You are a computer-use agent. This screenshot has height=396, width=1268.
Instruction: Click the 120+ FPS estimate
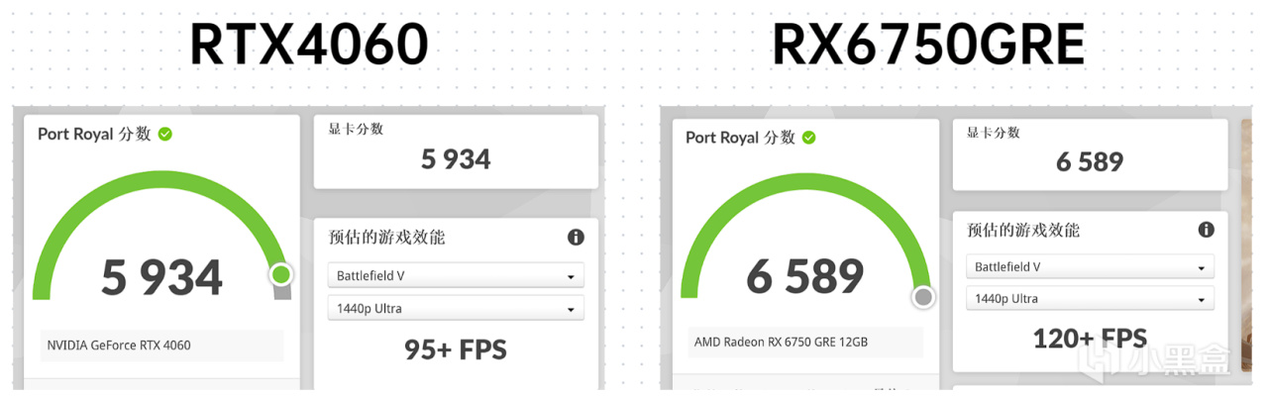[x=1090, y=339]
